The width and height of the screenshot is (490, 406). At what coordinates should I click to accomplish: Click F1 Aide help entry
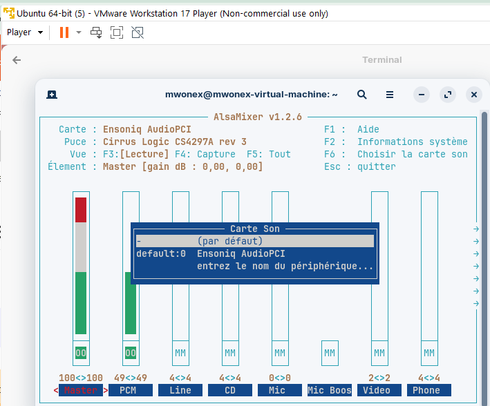click(352, 129)
